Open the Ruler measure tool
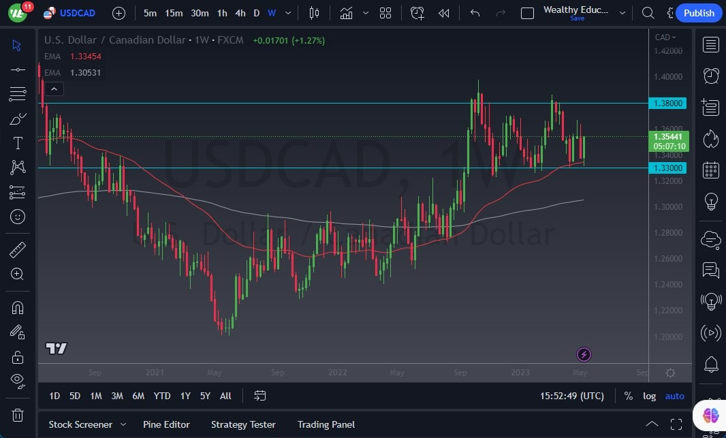Screen dimensions: 726x438 (x=17, y=249)
